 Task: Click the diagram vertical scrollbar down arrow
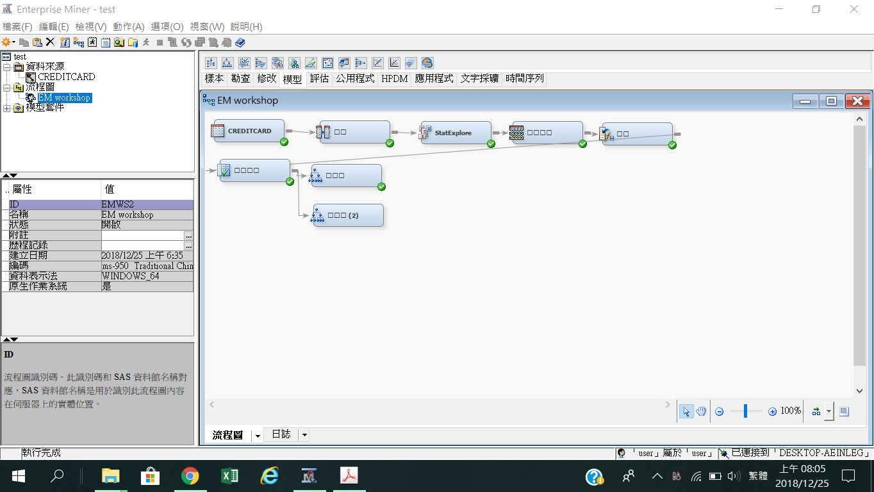pyautogui.click(x=860, y=391)
